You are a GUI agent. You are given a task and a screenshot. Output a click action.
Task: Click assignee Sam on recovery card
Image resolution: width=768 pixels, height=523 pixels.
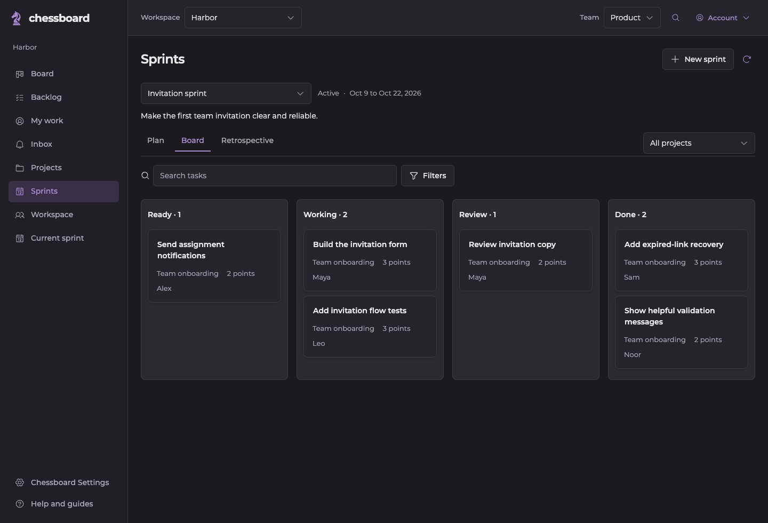(x=632, y=278)
